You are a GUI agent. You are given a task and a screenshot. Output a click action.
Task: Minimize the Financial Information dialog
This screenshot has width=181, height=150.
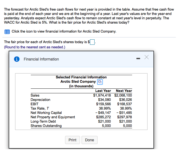point(138,59)
